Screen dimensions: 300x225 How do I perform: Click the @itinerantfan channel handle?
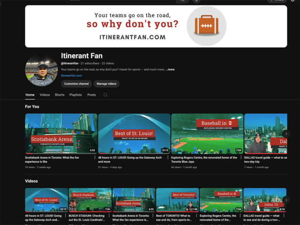pyautogui.click(x=69, y=63)
